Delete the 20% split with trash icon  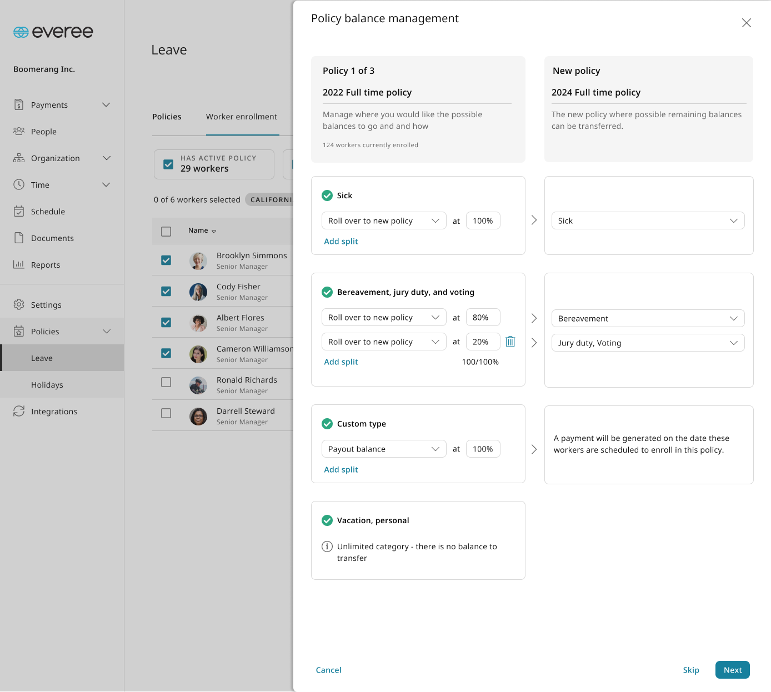coord(510,342)
